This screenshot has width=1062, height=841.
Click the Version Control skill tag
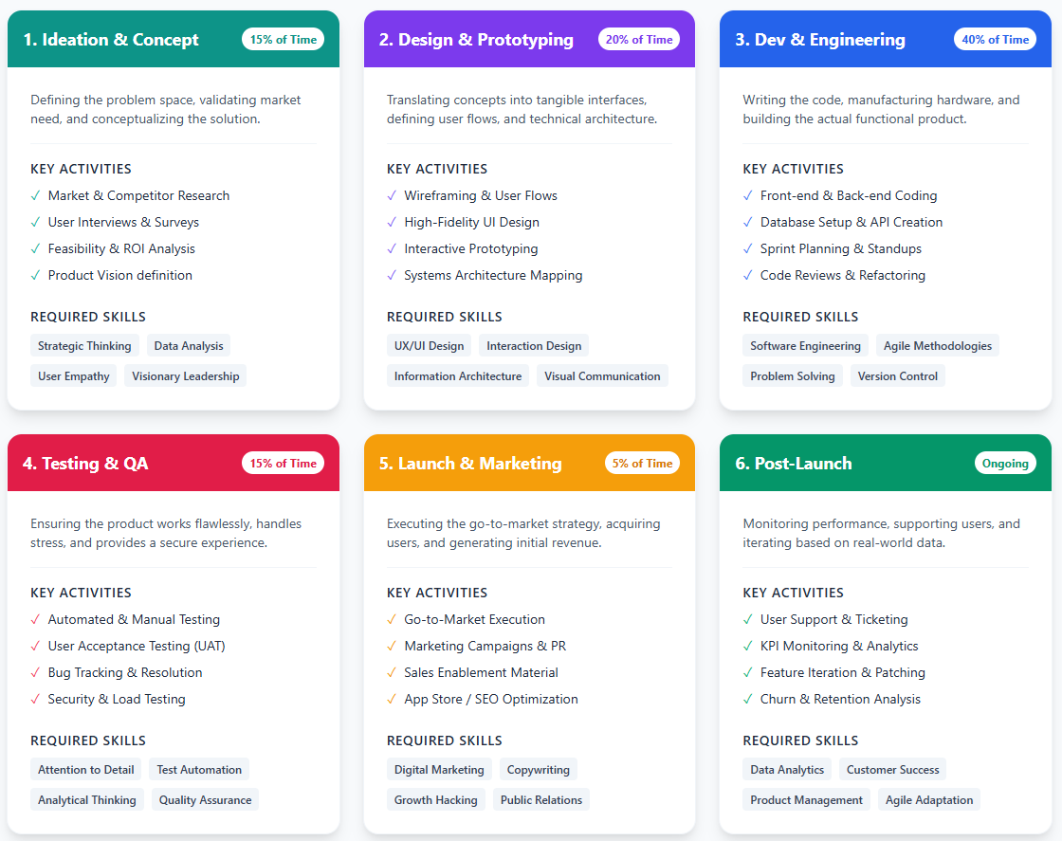(x=897, y=376)
